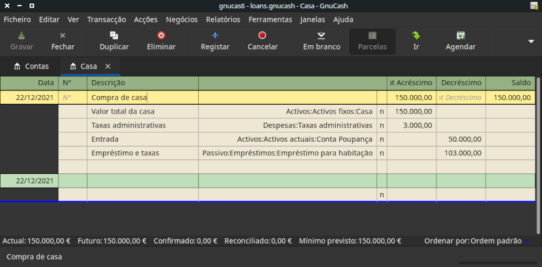Click the date in the green blank transaction row
This screenshot has width=542, height=267.
point(29,181)
